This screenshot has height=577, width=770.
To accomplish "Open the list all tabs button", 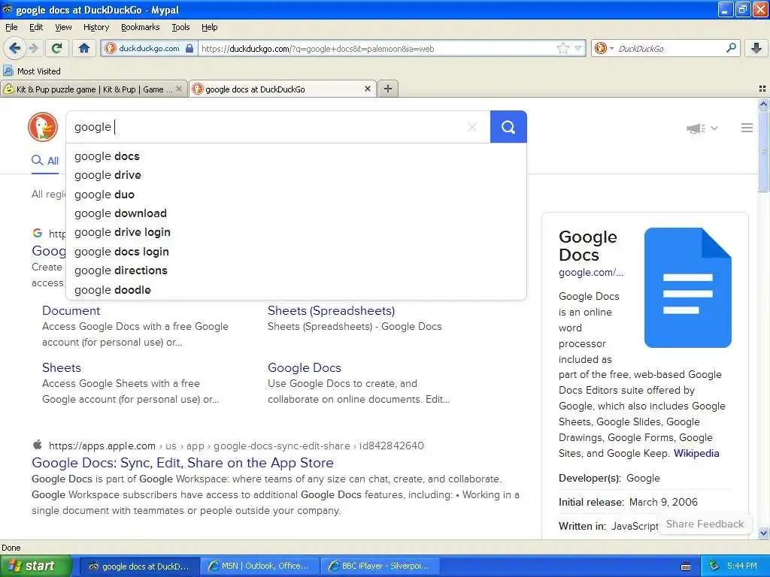I will [x=762, y=89].
